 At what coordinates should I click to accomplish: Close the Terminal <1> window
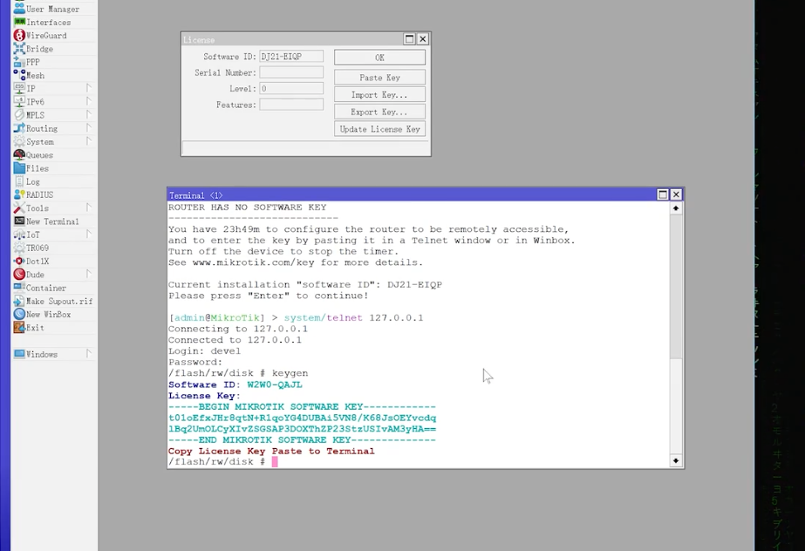point(676,195)
